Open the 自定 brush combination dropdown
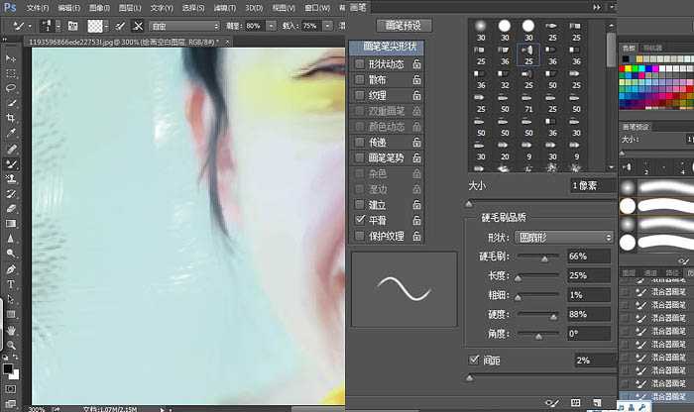 click(x=184, y=26)
